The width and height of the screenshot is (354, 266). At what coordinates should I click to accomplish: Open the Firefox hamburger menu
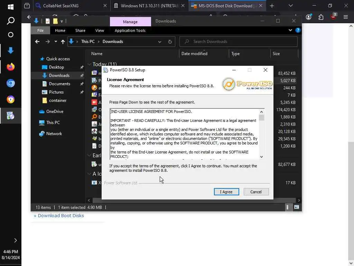click(346, 17)
